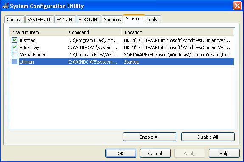Click jusched's HKLM registry location cell
This screenshot has width=244, height=162.
click(177, 40)
